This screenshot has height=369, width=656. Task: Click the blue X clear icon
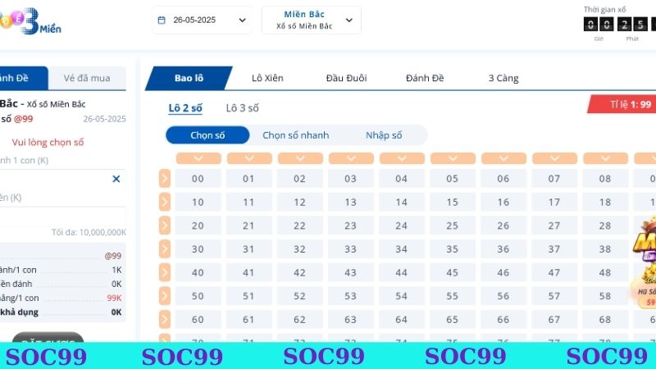(x=116, y=179)
